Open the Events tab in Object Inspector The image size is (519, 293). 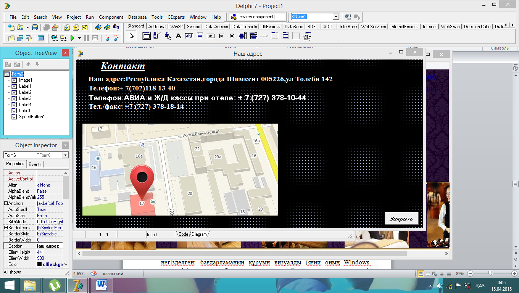(x=35, y=164)
